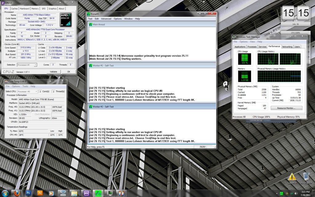The image size is (315, 197).
Task: Click the Physical Memory Usage History graph
Action: tap(279, 76)
